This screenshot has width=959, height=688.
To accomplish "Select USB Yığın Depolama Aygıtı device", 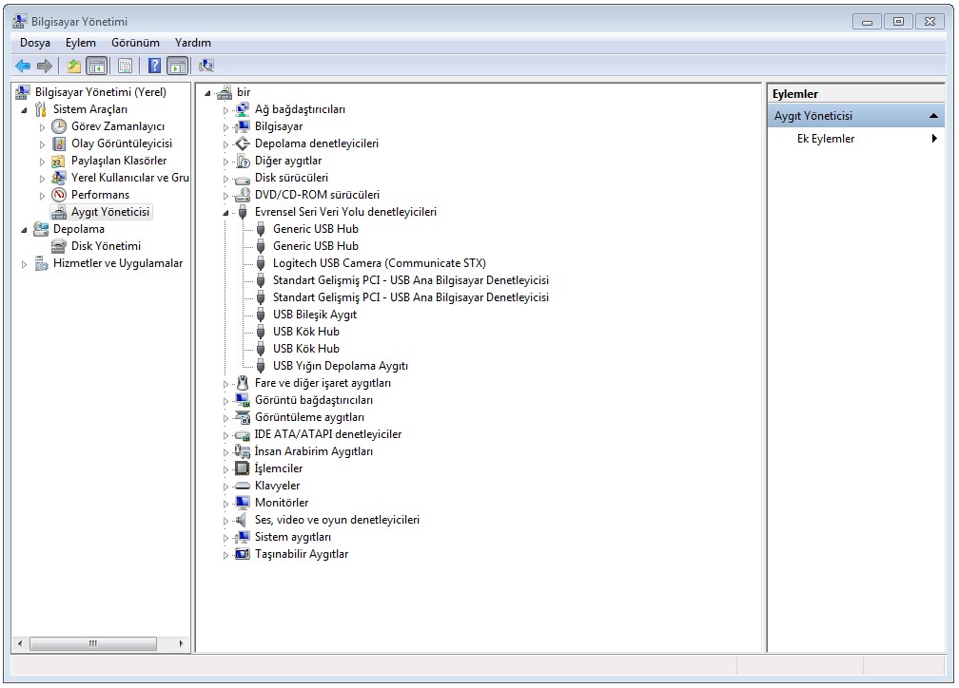I will [x=340, y=366].
